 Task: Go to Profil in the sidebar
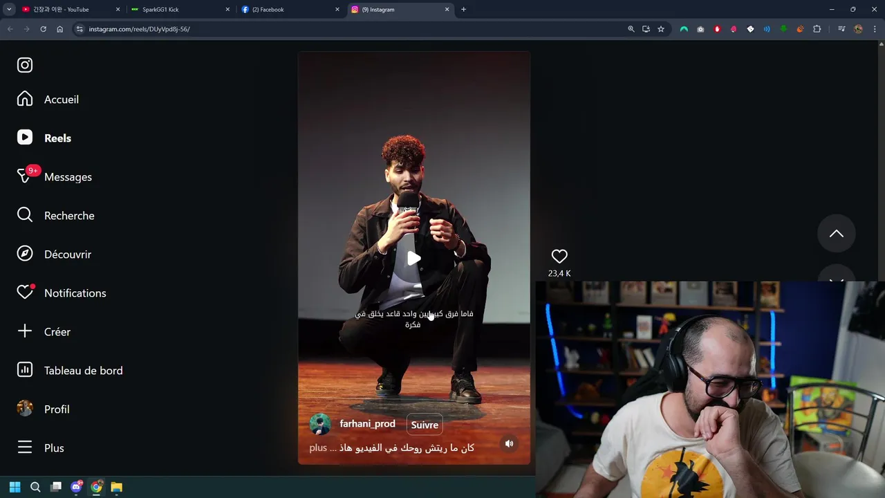[x=43, y=409]
